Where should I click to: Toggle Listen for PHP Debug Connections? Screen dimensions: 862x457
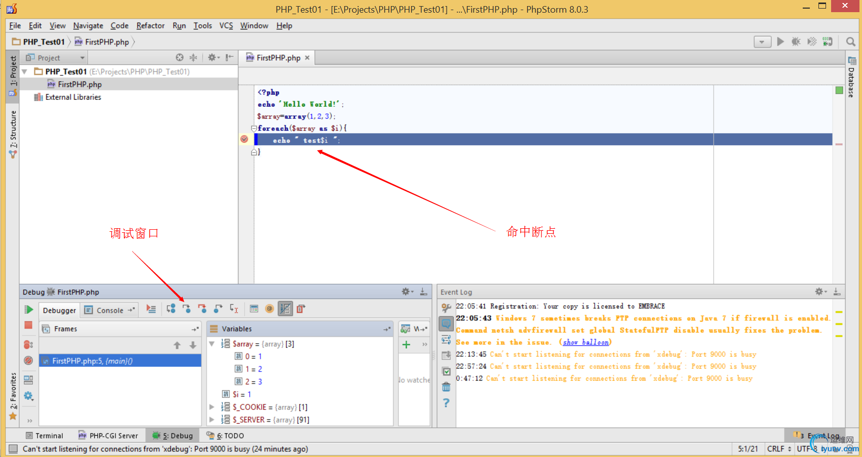(828, 42)
